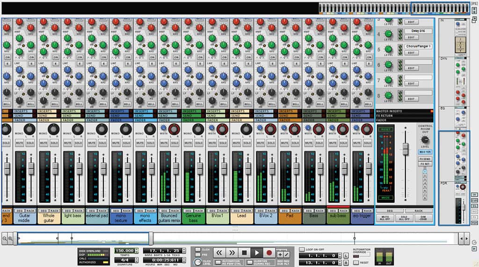Click the Dim -20dB button
This screenshot has width=479, height=267.
pos(423,218)
